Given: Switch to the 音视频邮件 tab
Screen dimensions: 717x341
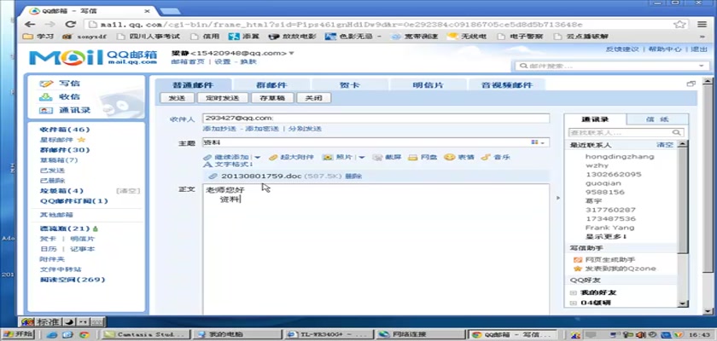Looking at the screenshot, I should pyautogui.click(x=507, y=85).
